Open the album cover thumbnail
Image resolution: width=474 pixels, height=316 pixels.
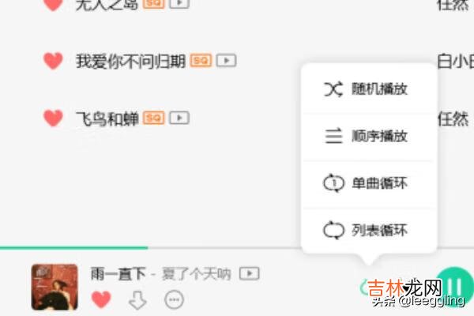55,288
